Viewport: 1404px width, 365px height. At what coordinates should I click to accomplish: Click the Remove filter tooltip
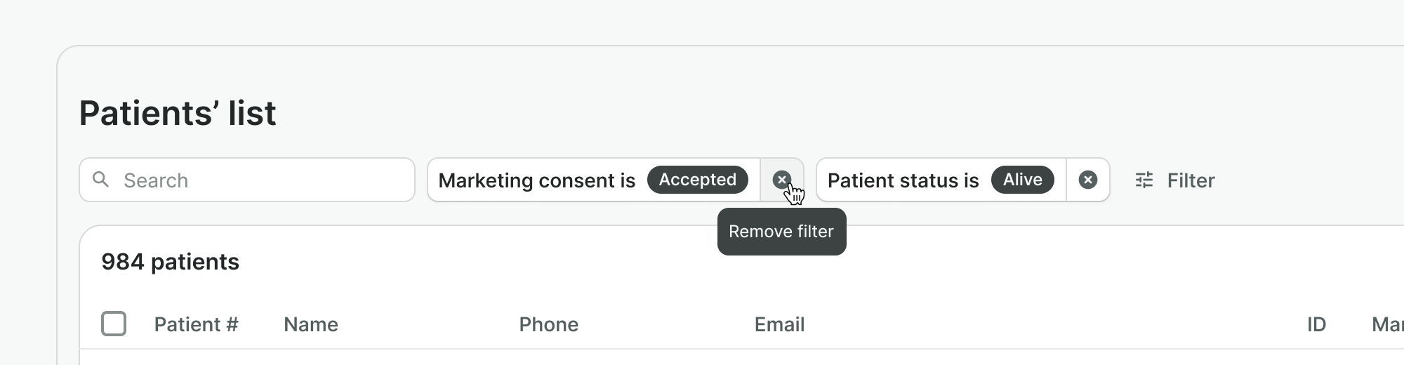click(781, 232)
